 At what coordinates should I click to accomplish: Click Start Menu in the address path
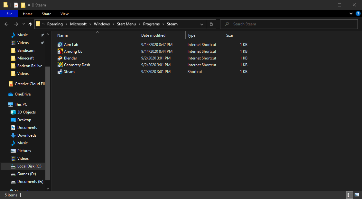[x=126, y=24]
